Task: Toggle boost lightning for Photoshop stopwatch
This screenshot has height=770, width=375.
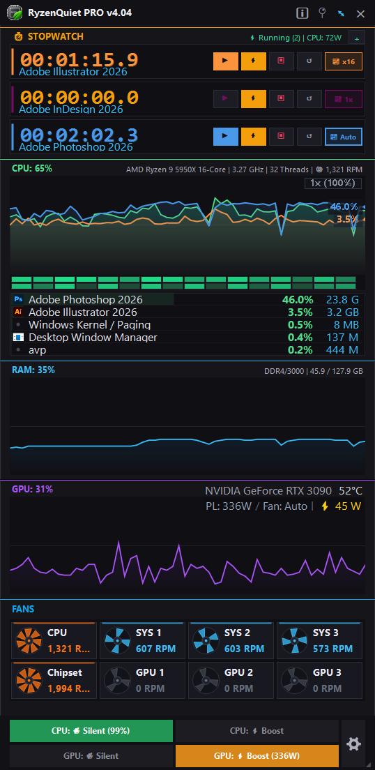Action: (254, 137)
